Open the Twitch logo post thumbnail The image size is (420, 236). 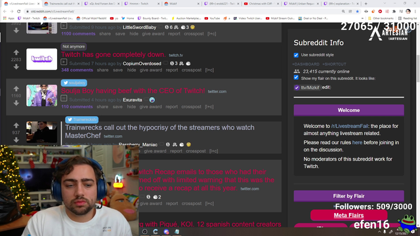click(42, 60)
